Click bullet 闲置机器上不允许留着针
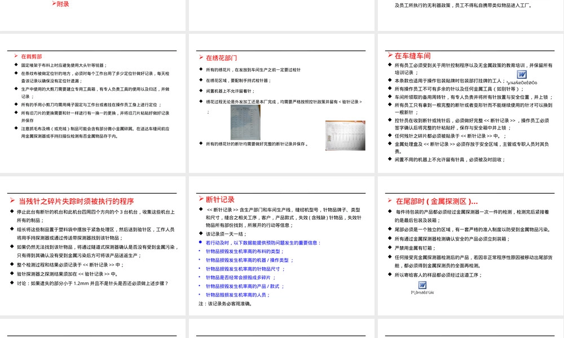 pos(230,91)
